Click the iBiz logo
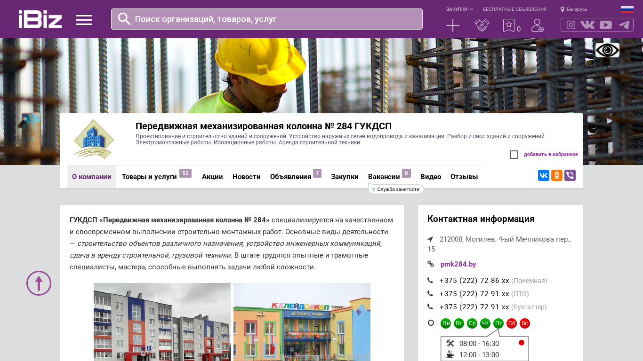 [x=40, y=19]
